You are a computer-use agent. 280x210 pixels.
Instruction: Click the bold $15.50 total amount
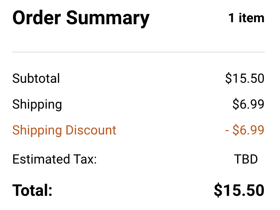pyautogui.click(x=239, y=190)
